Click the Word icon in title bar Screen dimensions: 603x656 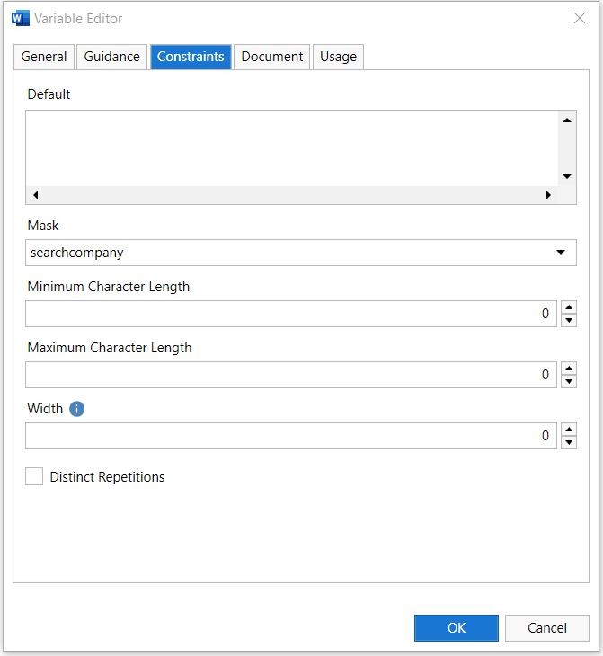point(20,18)
